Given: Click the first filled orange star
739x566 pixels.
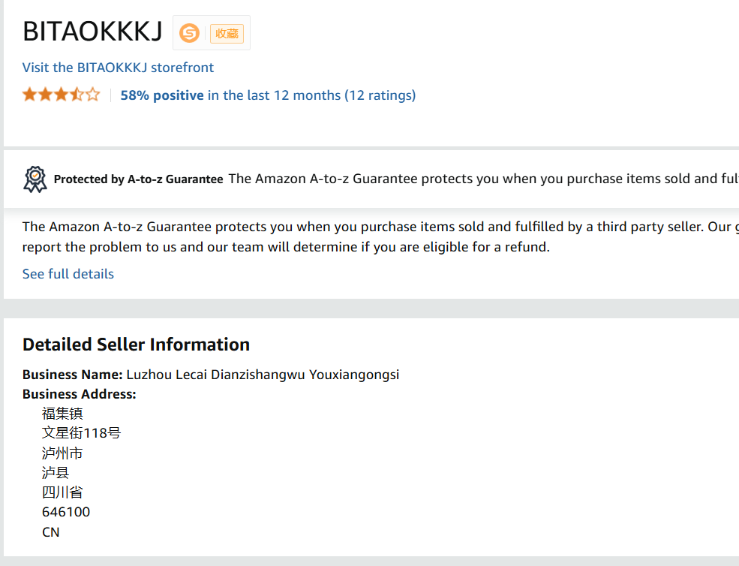Looking at the screenshot, I should [30, 95].
